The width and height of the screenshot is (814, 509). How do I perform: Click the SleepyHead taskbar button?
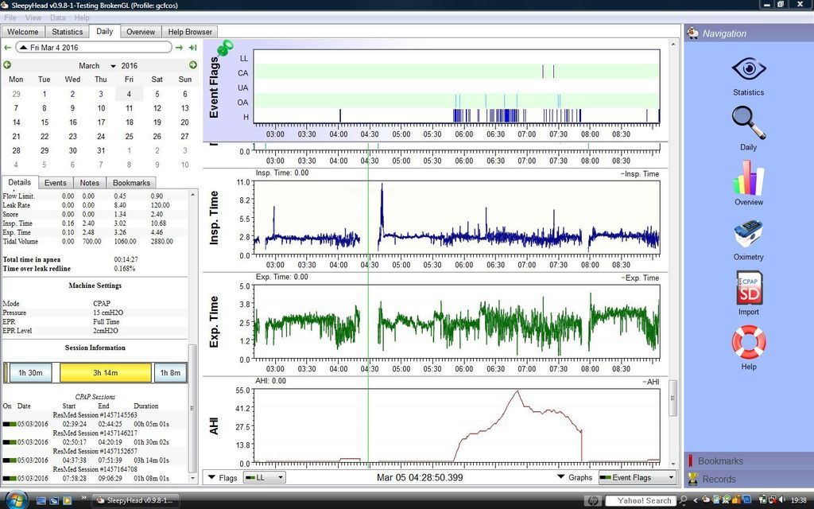pos(136,501)
